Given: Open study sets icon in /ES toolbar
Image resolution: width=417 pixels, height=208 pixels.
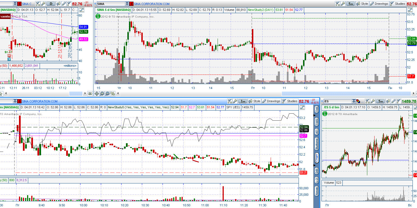Looking at the screenshot, I should [368, 101].
